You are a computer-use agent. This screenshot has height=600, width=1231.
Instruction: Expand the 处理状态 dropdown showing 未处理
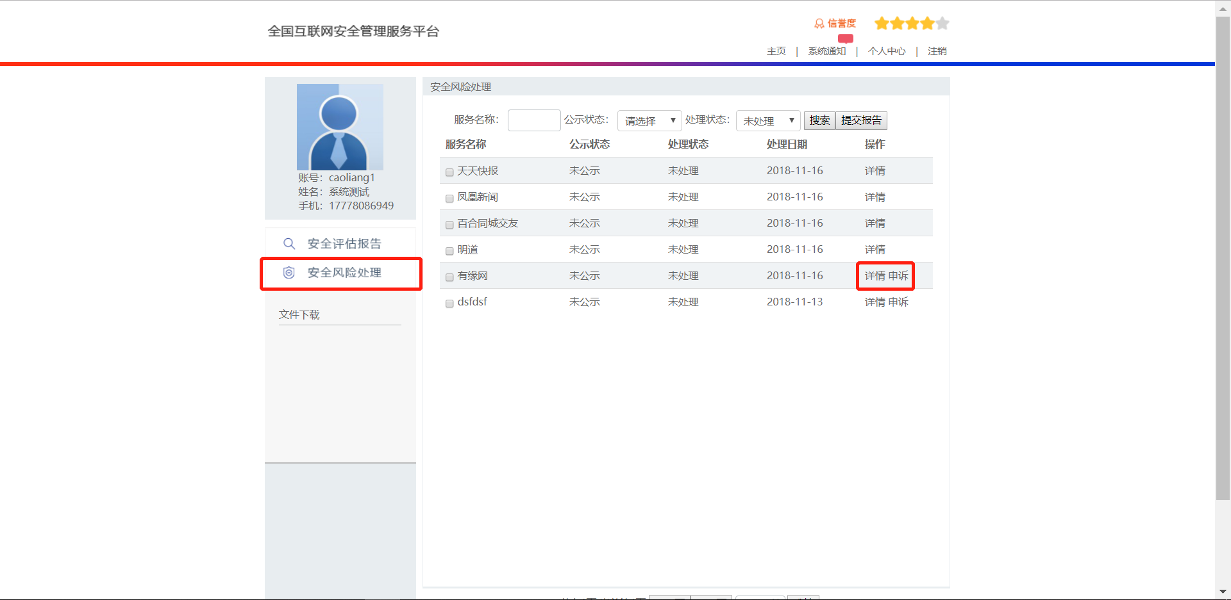point(768,120)
